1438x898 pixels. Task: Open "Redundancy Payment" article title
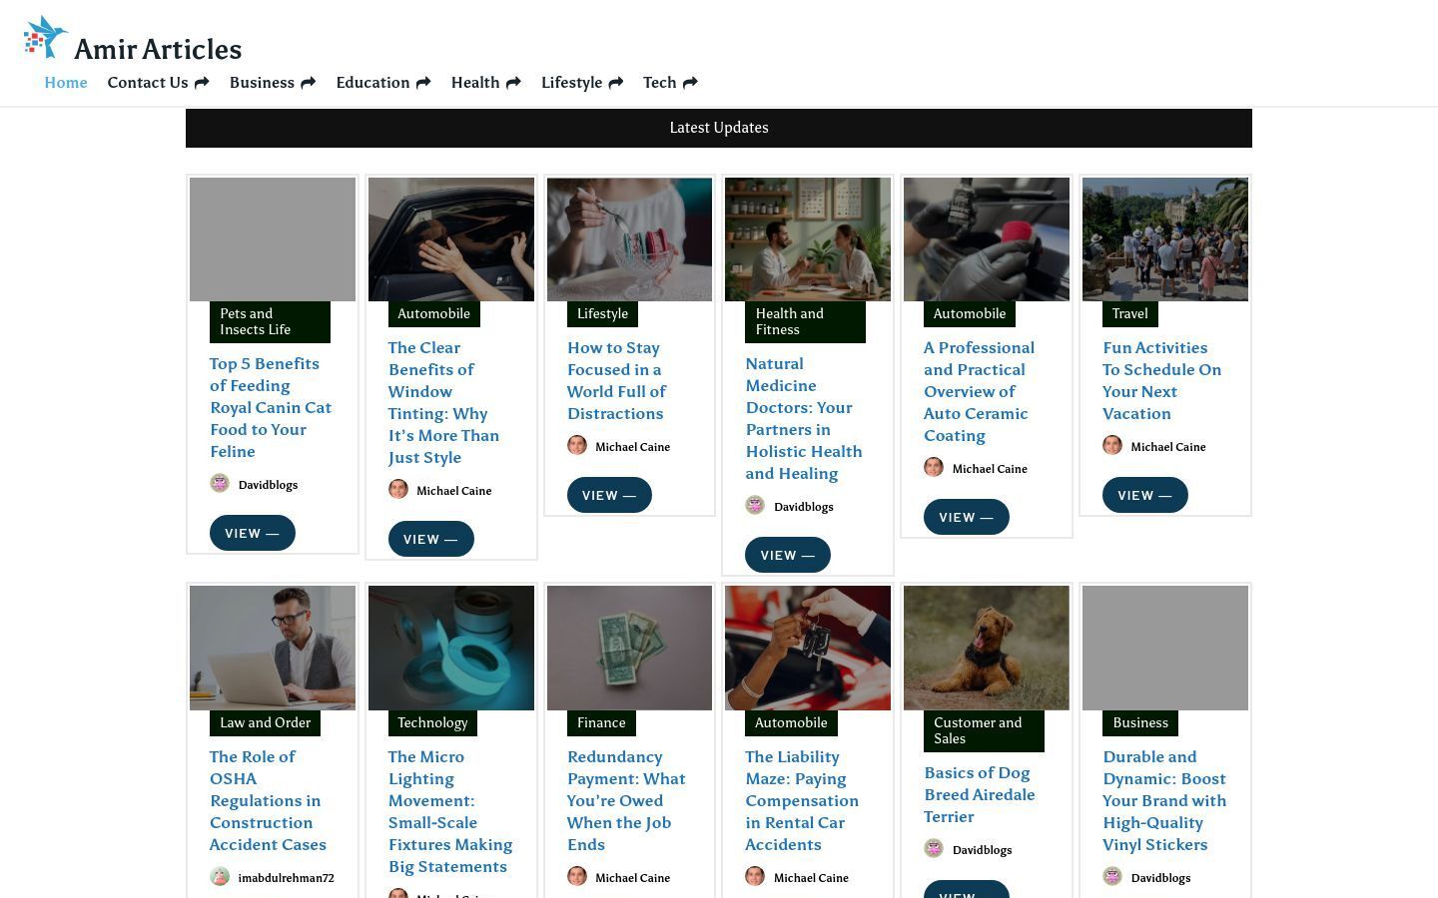pyautogui.click(x=626, y=800)
